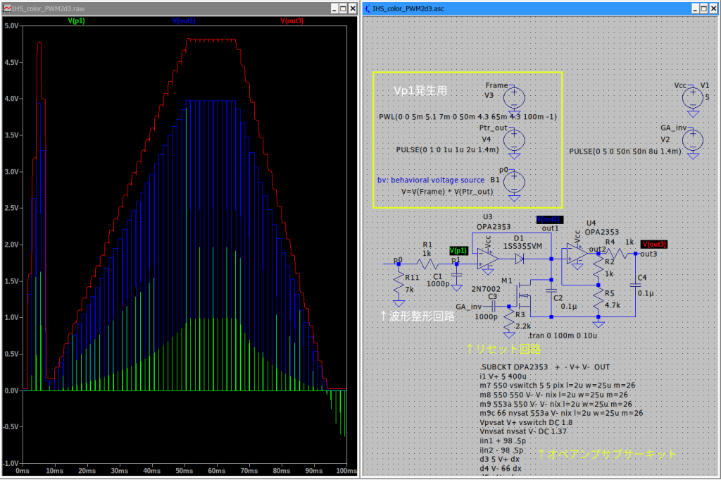721x480 pixels.
Task: Click the 50ms tick on time axis
Action: point(184,471)
